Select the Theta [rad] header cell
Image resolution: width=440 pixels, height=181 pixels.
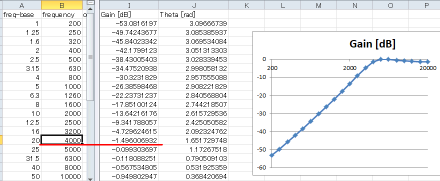193,14
